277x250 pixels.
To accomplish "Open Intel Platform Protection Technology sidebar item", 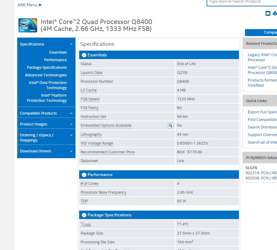I will (x=47, y=98).
